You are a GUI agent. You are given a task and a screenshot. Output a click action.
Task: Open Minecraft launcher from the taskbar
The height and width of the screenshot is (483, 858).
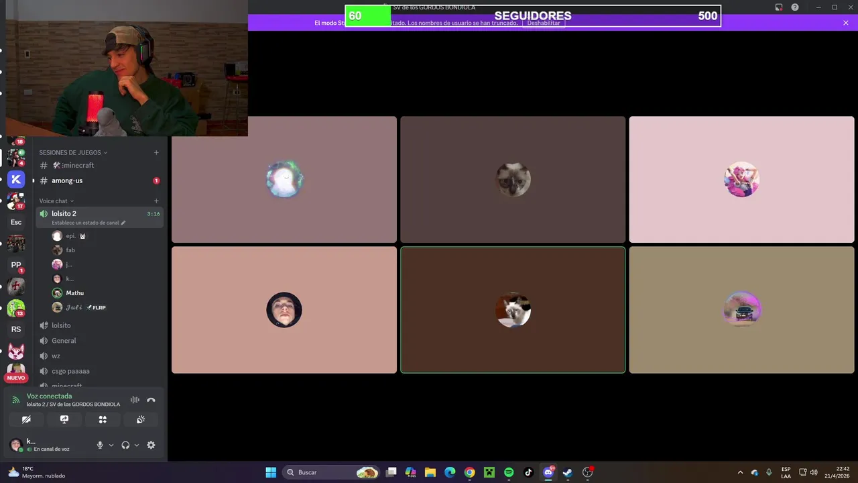tap(489, 472)
